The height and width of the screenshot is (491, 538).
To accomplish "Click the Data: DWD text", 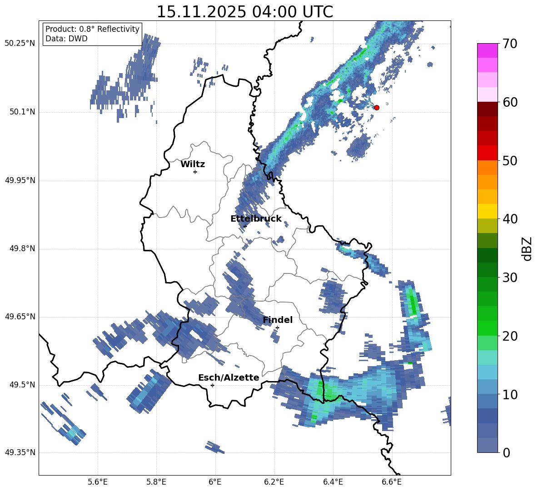I will pyautogui.click(x=66, y=39).
